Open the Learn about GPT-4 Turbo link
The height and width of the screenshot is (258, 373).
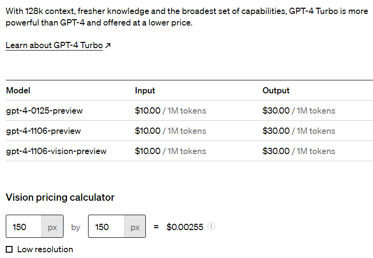(x=54, y=45)
